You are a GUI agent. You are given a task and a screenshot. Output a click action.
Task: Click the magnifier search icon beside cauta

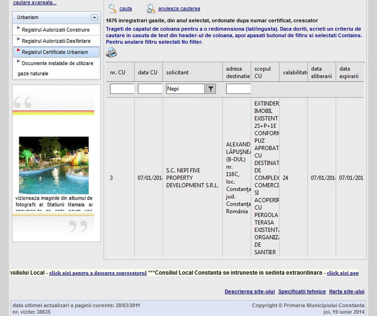pos(113,8)
